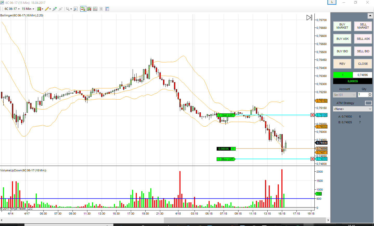Open the zoom frame magnifier tool
The image size is (374, 226).
75,9
